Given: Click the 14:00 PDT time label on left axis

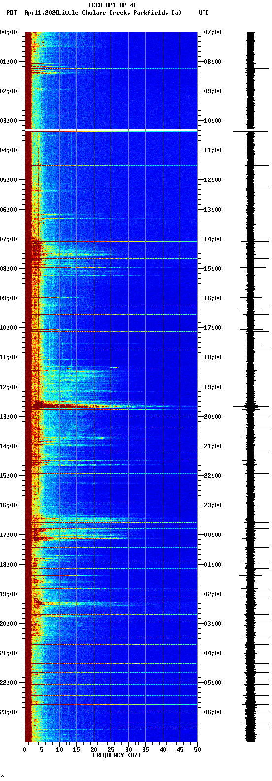Looking at the screenshot, I should 8,446.
